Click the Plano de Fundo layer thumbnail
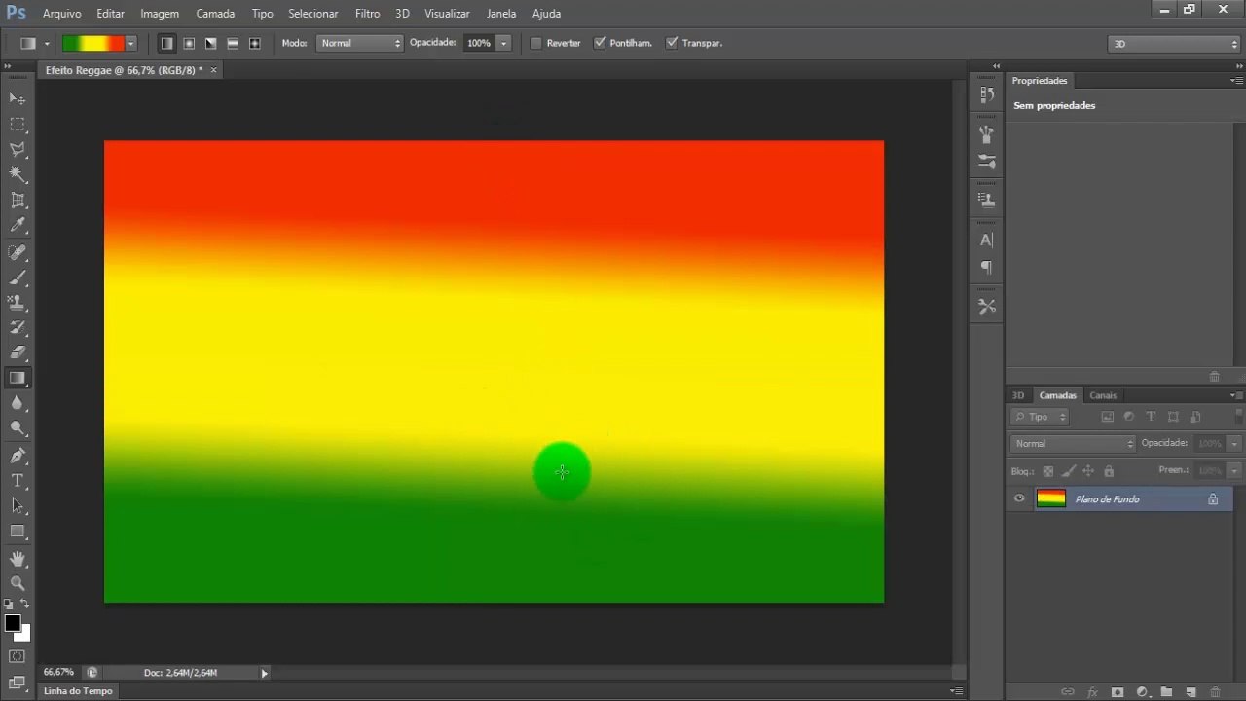The image size is (1246, 701). (x=1051, y=499)
